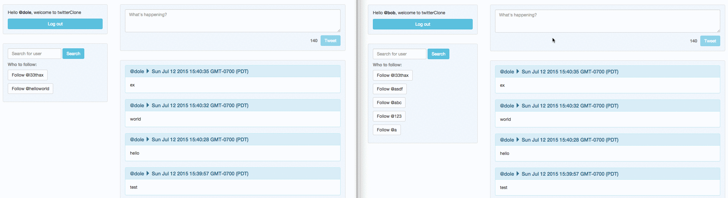Screen dimensions: 728x198
Task: Follow @l33thax in the bob window
Action: coord(393,75)
